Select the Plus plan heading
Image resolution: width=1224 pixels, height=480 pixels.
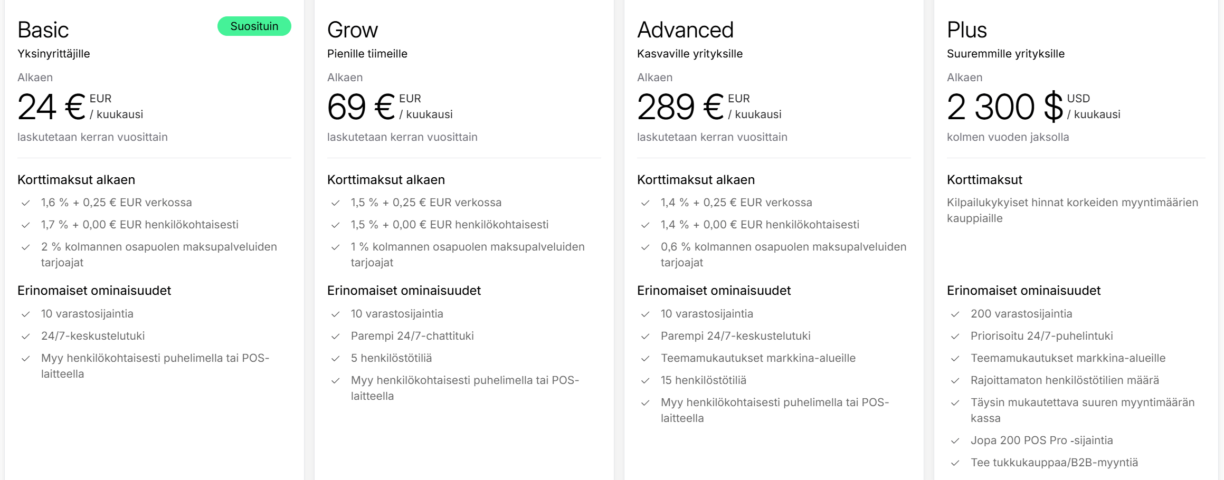point(966,30)
